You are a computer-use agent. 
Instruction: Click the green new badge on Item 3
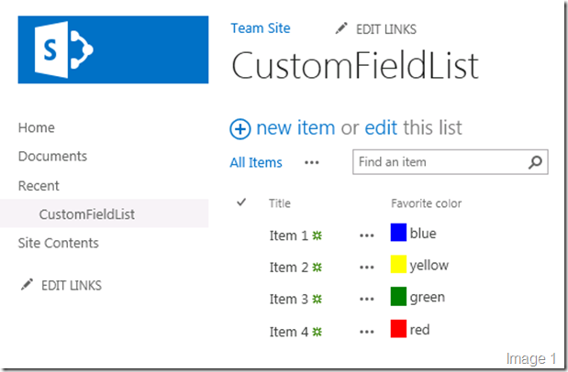point(317,299)
